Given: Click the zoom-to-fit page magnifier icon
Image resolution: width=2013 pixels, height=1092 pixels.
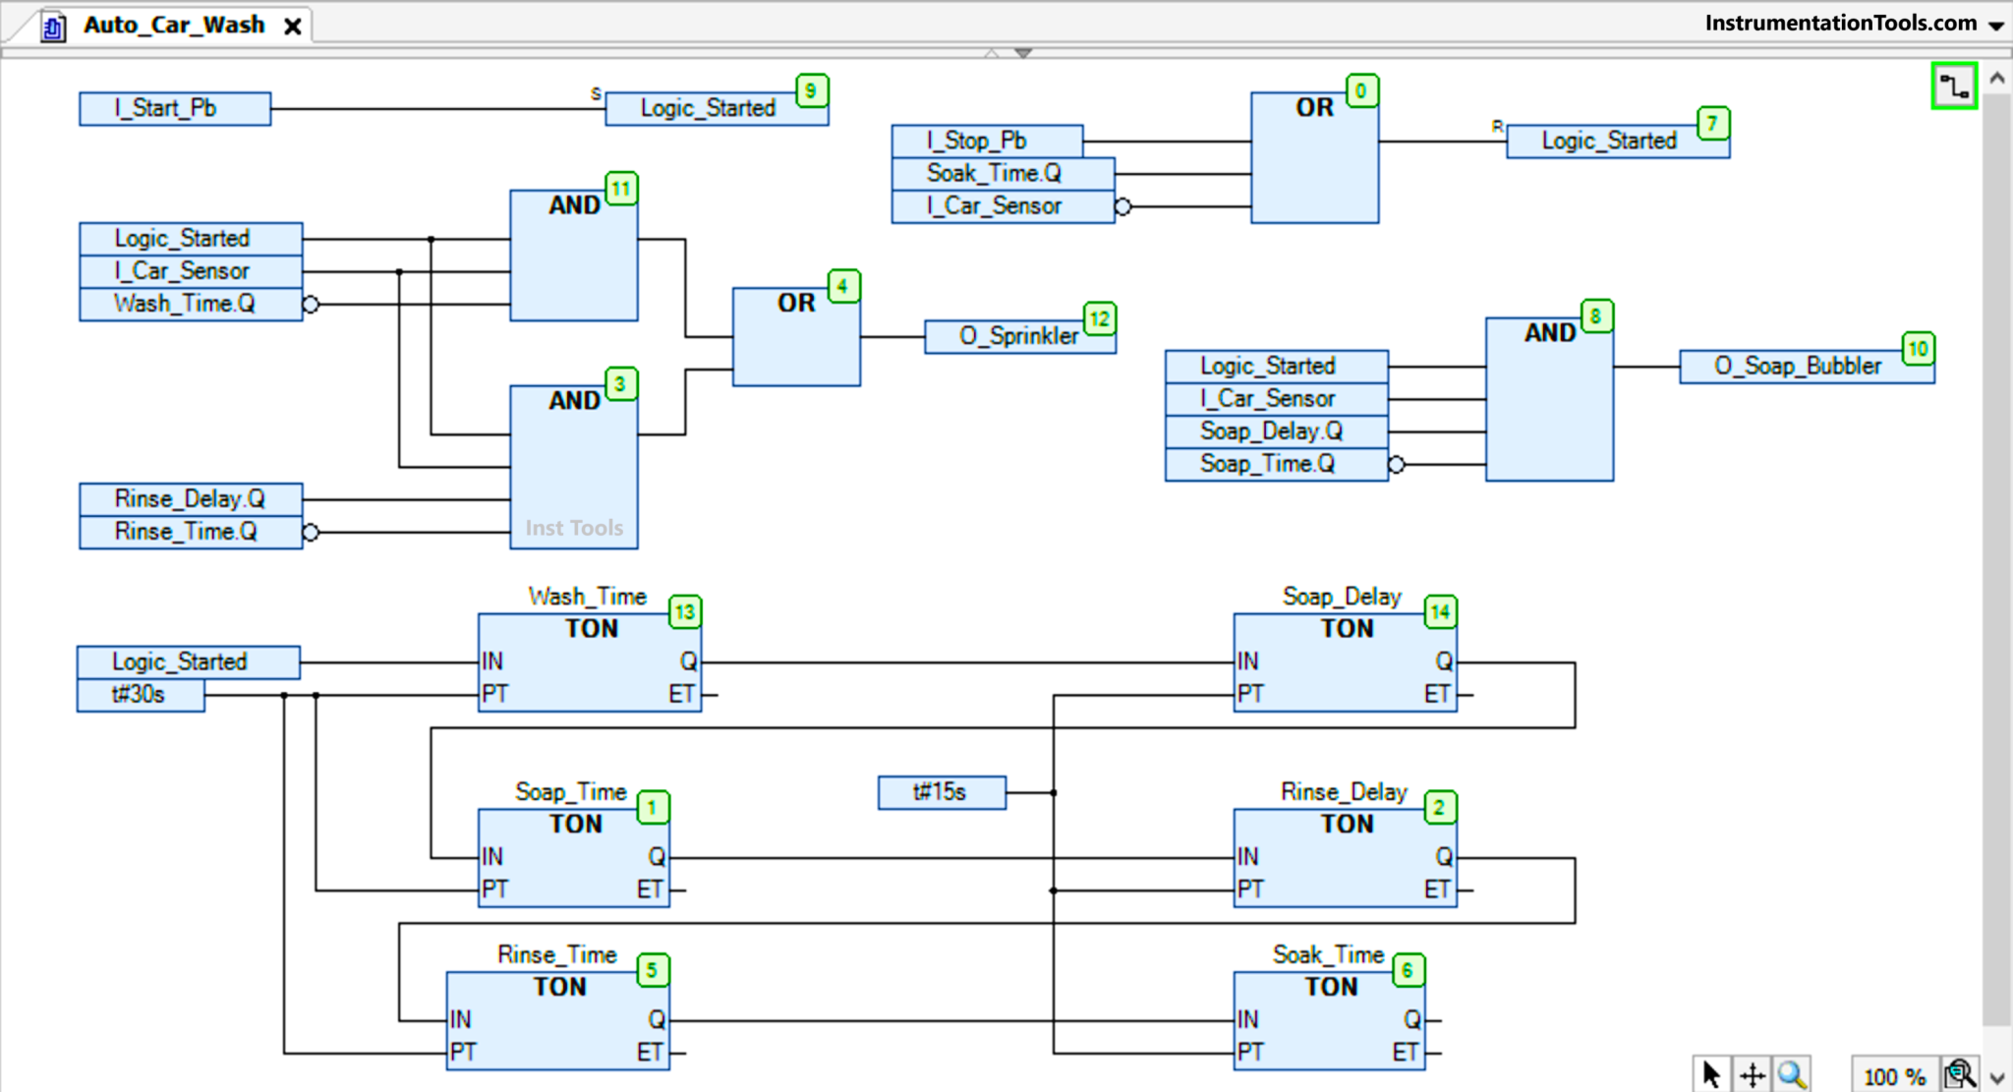Looking at the screenshot, I should click(x=1959, y=1074).
